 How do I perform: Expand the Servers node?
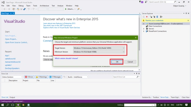pyautogui.click(x=144, y=29)
